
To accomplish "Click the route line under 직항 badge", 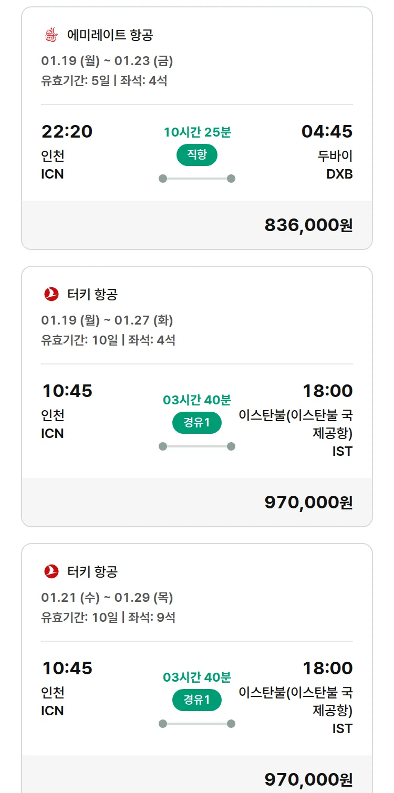I will pyautogui.click(x=197, y=179).
